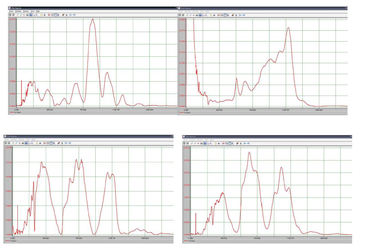Click Lx axis icon in bottom-right window

(208, 143)
